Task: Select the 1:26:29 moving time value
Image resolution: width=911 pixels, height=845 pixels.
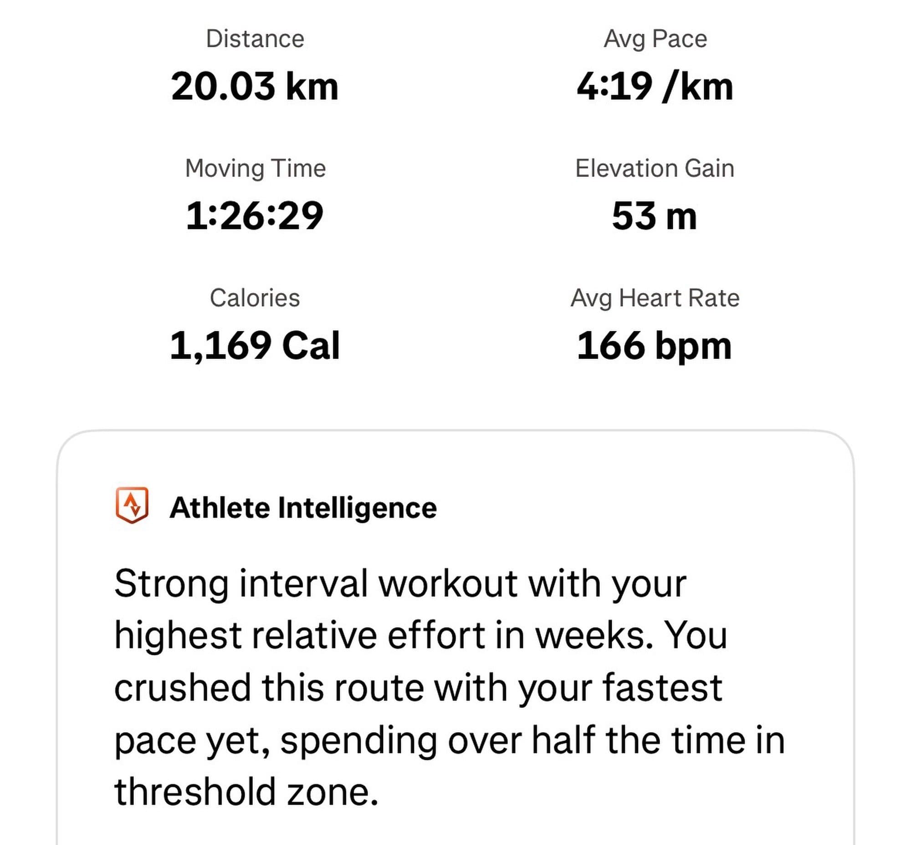Action: pos(255,216)
